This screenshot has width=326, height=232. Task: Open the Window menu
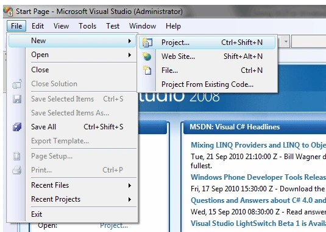(143, 26)
